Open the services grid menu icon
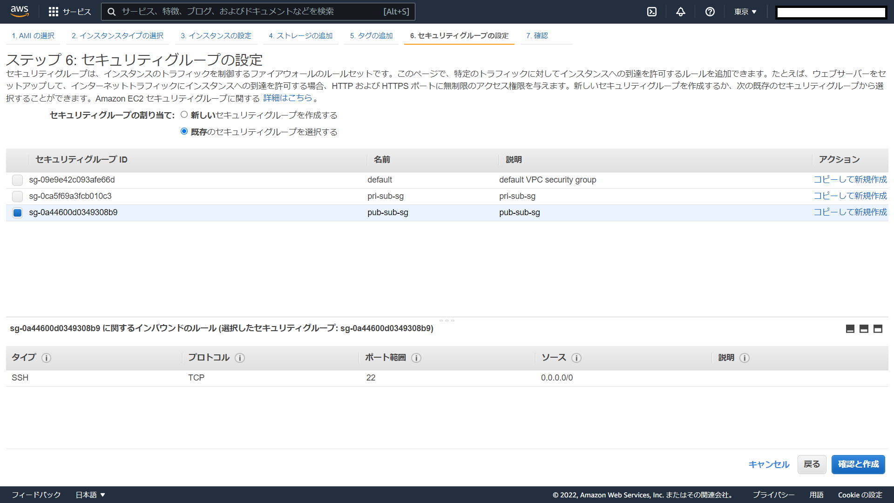 pos(54,12)
